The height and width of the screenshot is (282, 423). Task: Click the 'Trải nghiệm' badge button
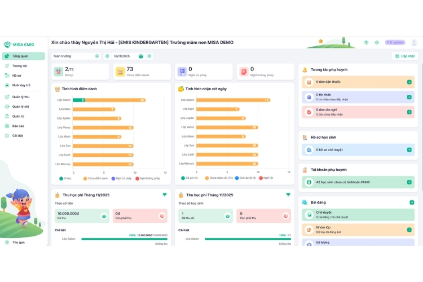395,42
